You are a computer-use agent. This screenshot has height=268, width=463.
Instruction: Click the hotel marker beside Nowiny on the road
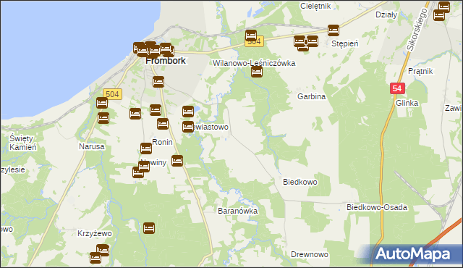[x=177, y=161]
